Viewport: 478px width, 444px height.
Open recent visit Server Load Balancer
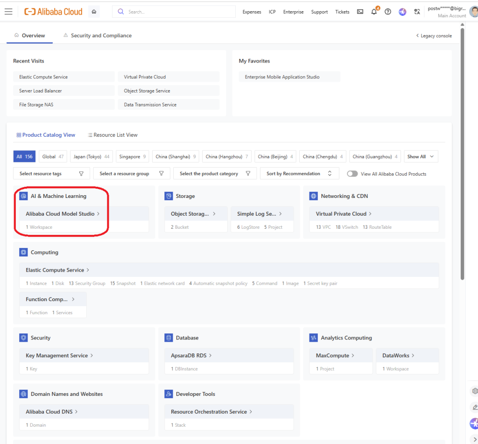[63, 91]
